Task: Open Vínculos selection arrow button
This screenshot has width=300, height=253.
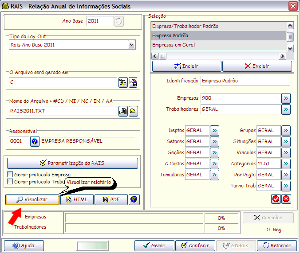Action: pos(286,153)
